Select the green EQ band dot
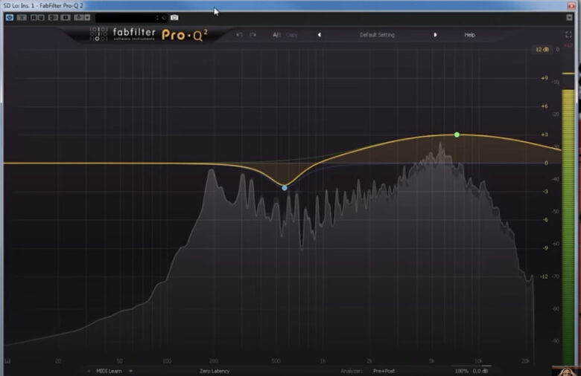Viewport: 581px width, 376px height. coord(457,135)
